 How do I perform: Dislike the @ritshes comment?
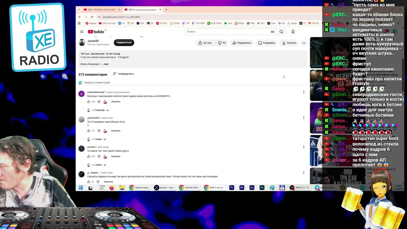pyautogui.click(x=99, y=156)
